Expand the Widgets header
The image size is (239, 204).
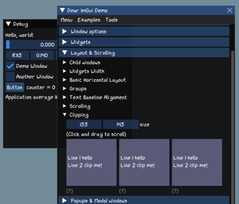click(x=144, y=42)
